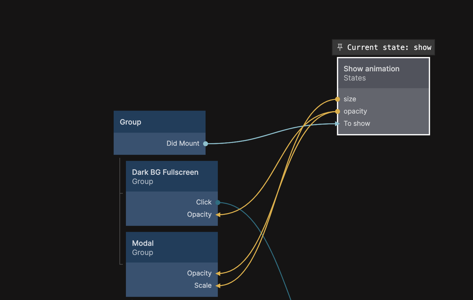Click the Did Mount output port dot
Screen dimensions: 473x300
(206, 144)
